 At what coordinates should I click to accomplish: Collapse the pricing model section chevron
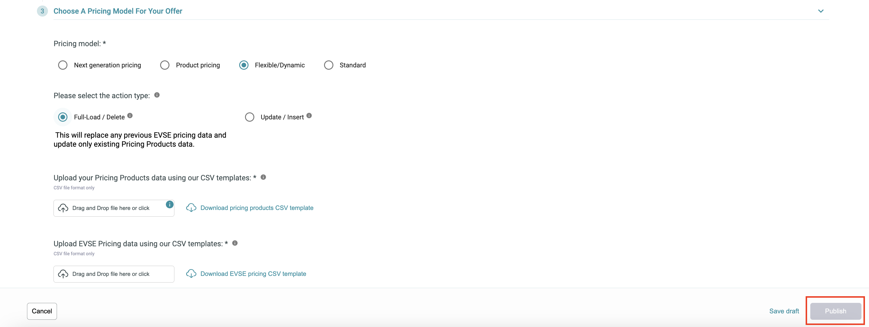[x=821, y=11]
